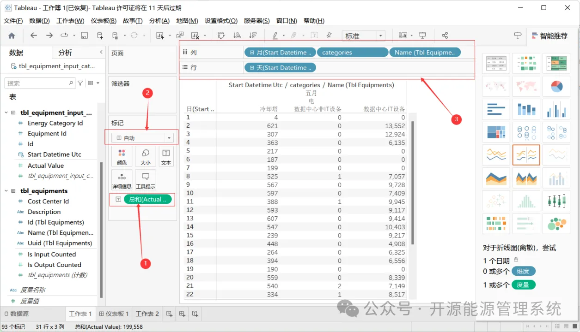Click the 工具提示 tooltip mark card
Viewport: 580px width, 332px height.
(x=145, y=180)
